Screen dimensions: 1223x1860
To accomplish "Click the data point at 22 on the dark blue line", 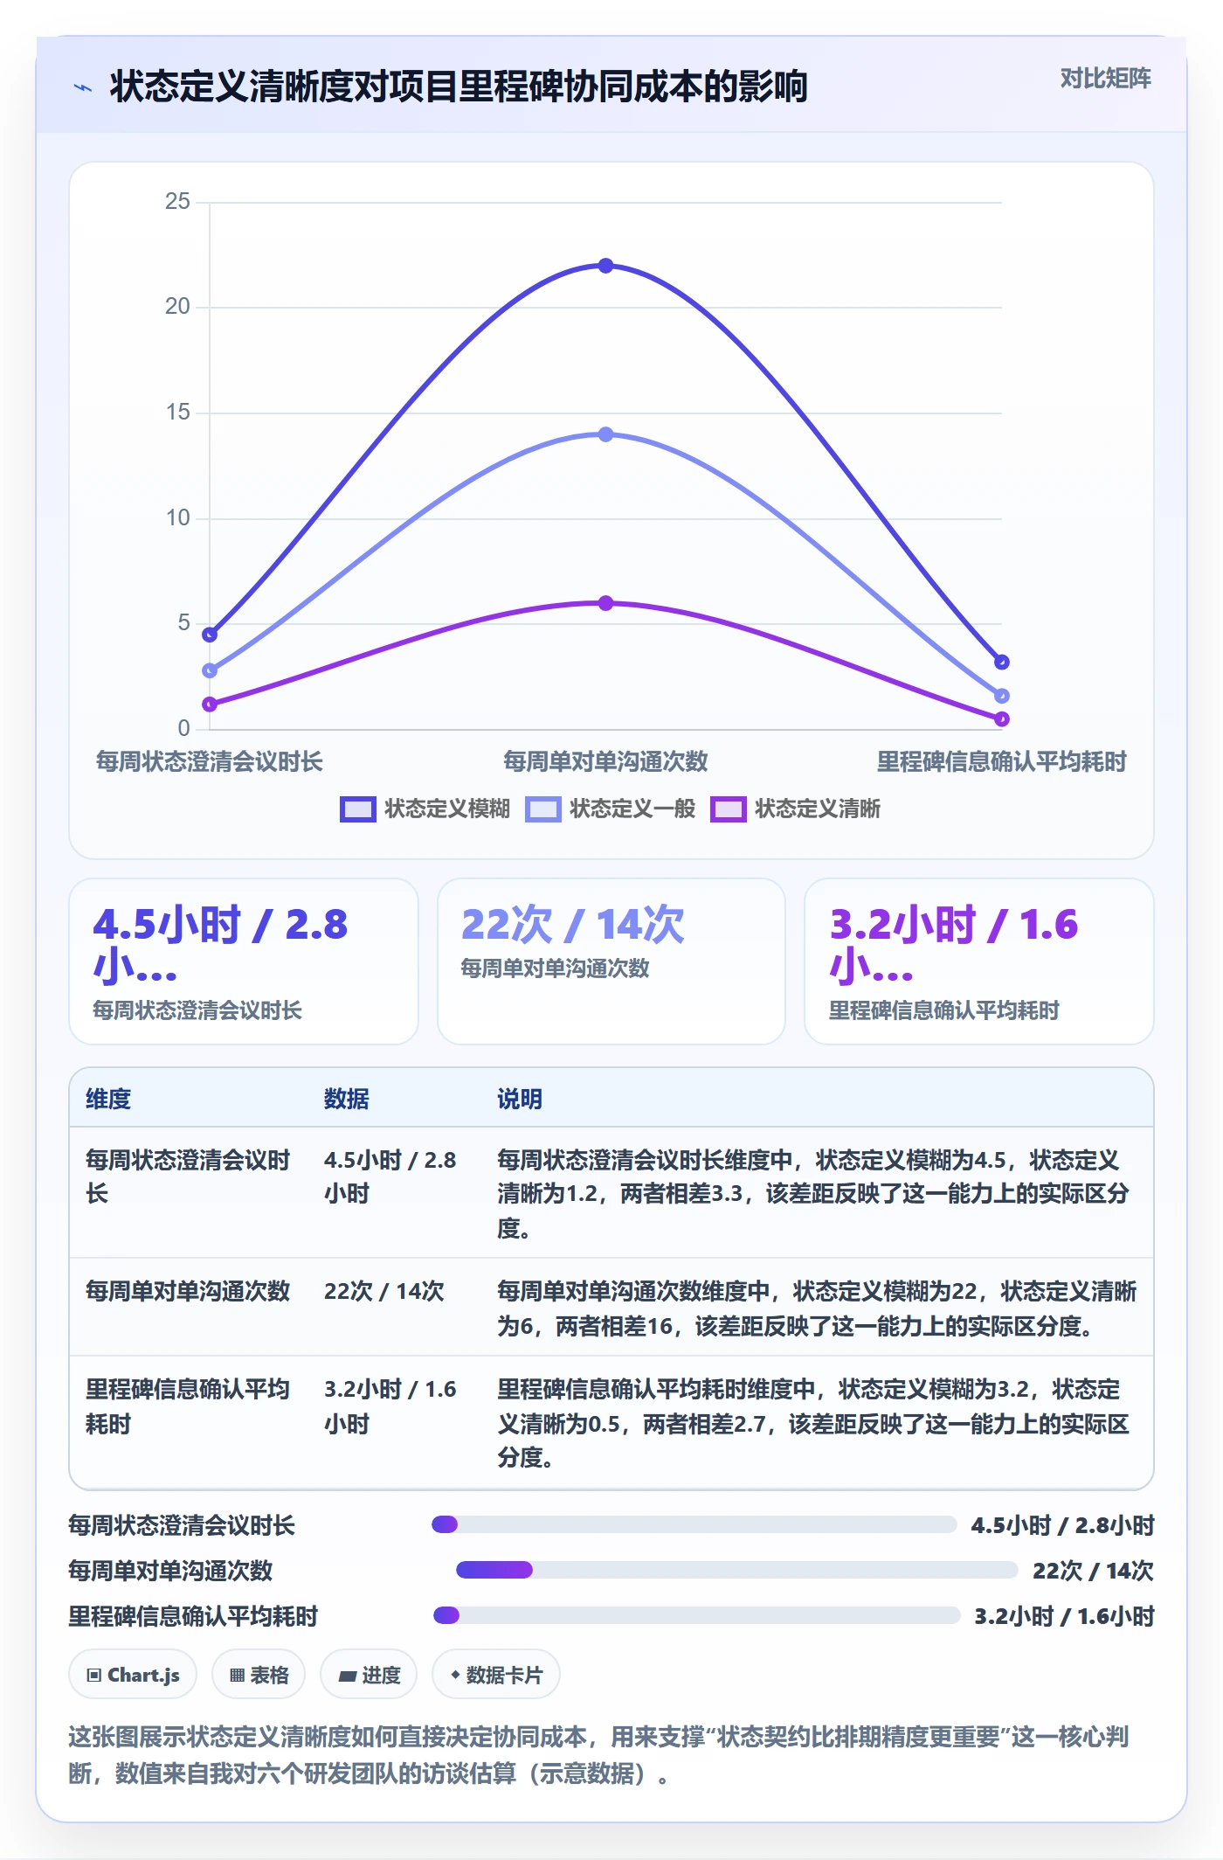I will (x=605, y=266).
